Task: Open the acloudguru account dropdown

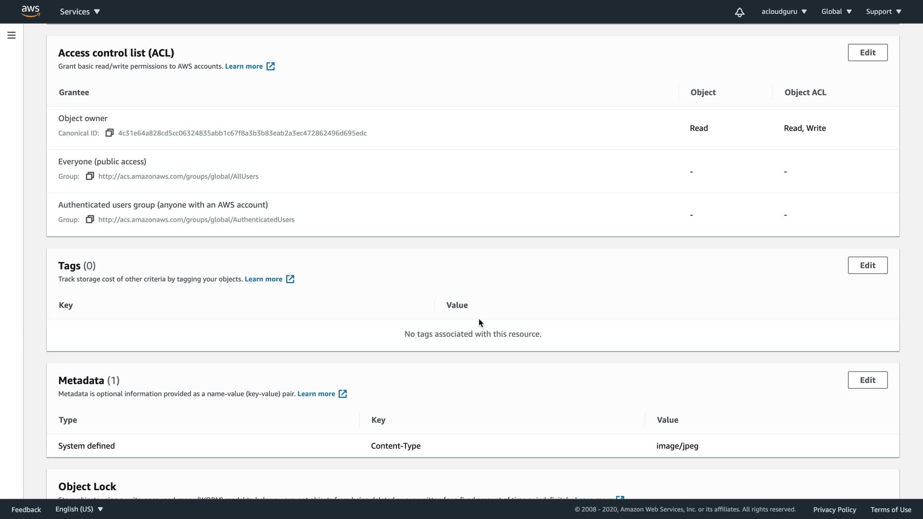Action: click(784, 12)
